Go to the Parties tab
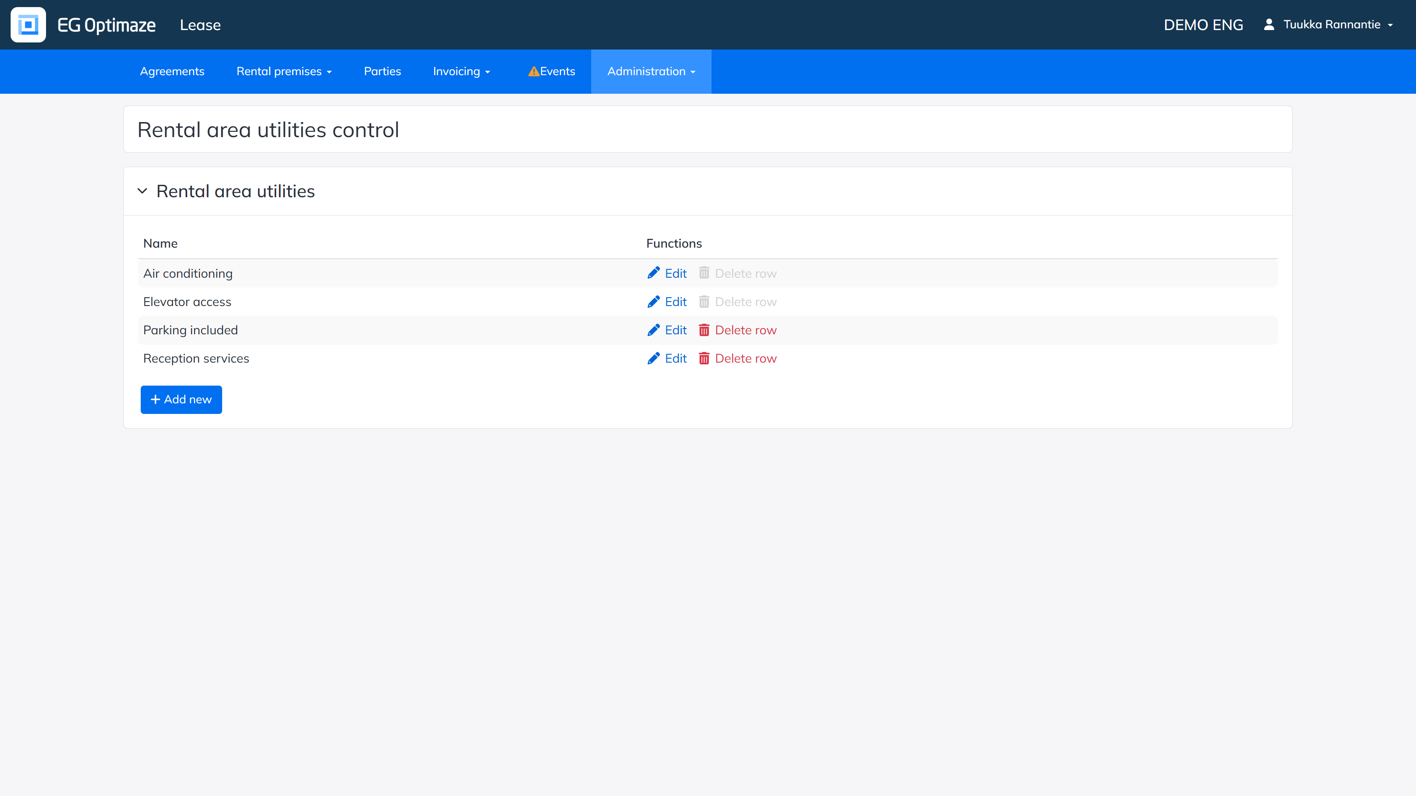Screen dimensions: 1416x796 click(382, 71)
